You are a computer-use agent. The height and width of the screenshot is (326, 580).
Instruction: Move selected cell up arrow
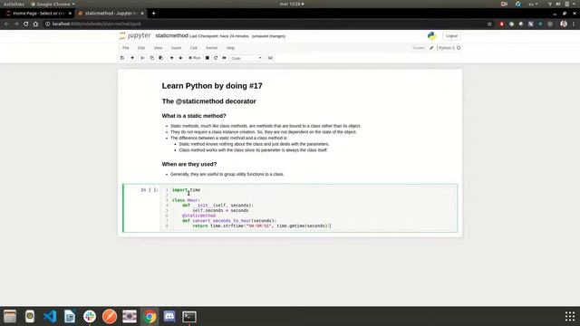pyautogui.click(x=171, y=58)
